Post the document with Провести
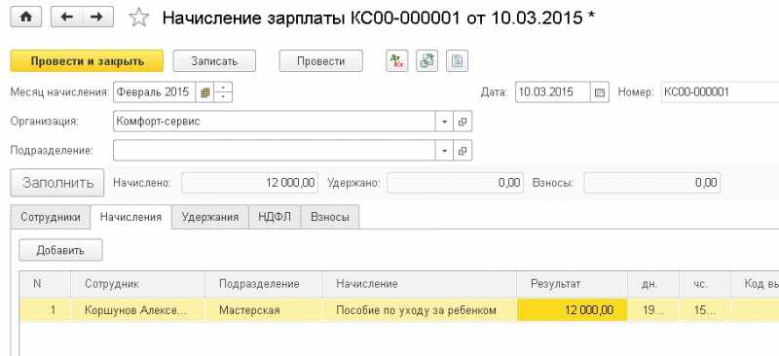Image resolution: width=779 pixels, height=356 pixels. [321, 61]
